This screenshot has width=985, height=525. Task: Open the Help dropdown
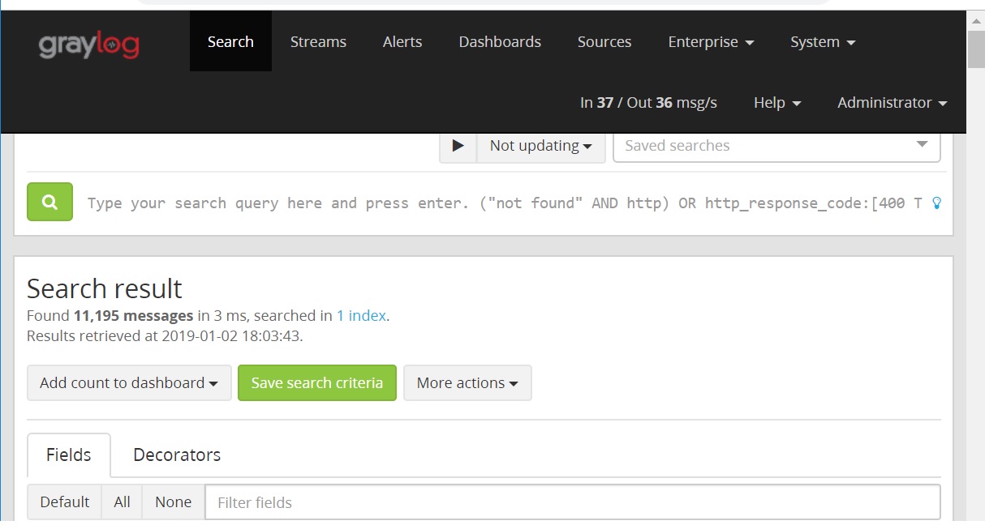click(777, 103)
